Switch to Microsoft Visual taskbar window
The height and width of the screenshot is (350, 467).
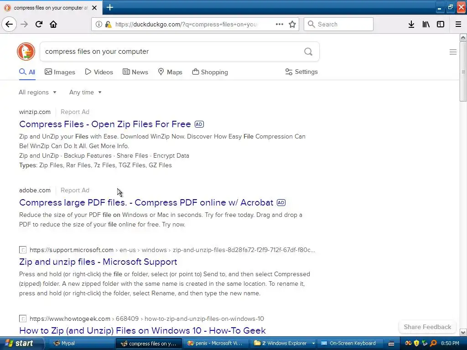coord(215,344)
